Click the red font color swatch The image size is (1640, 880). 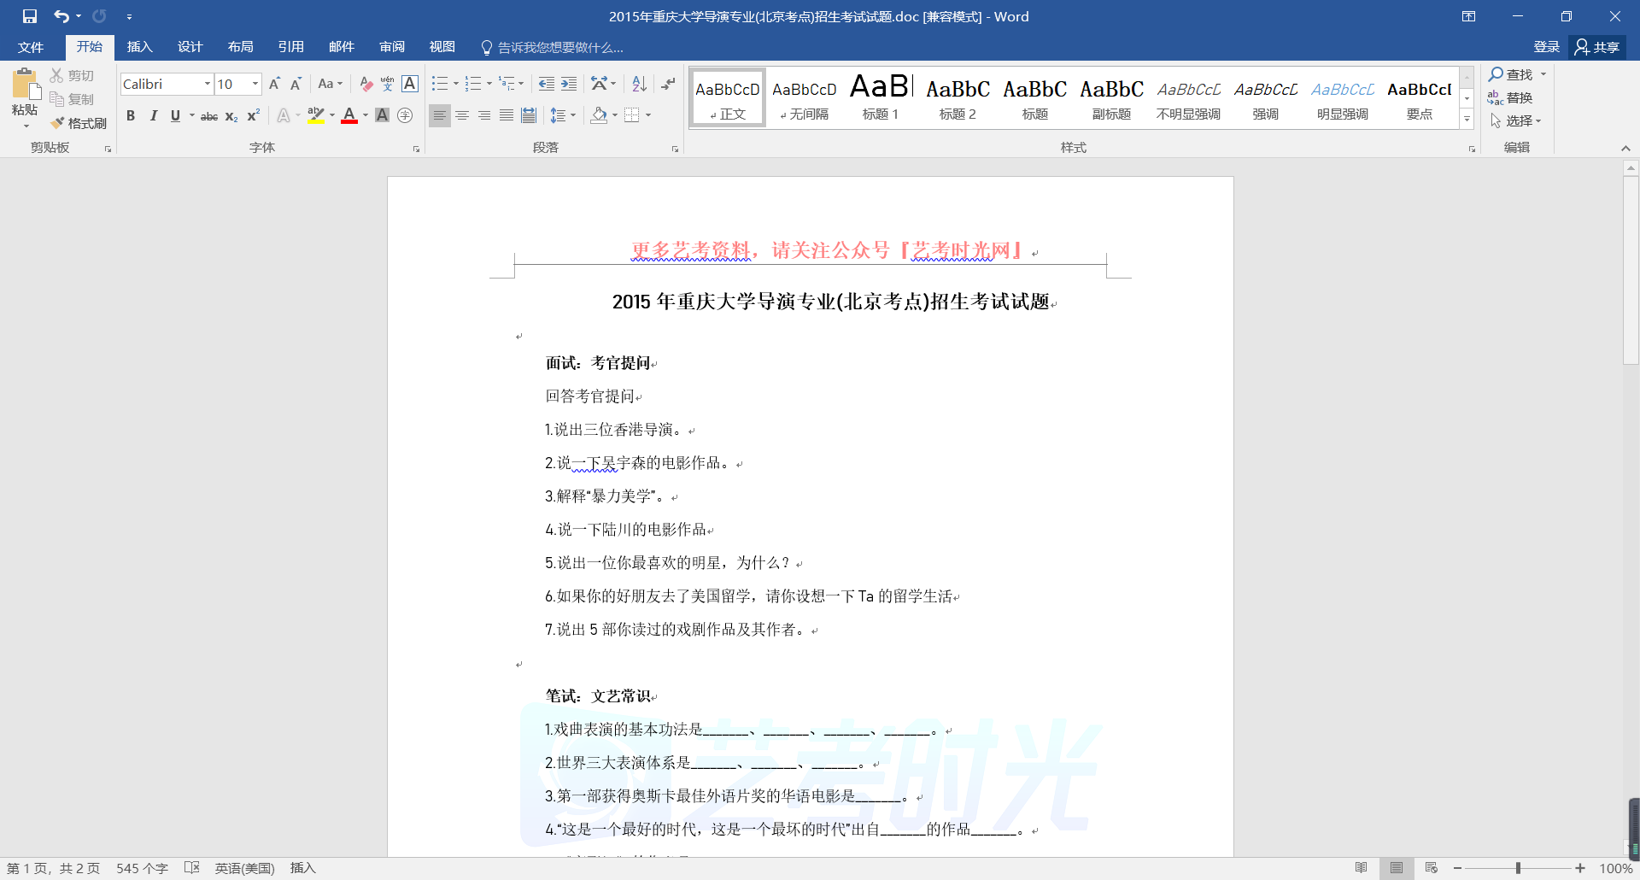349,115
